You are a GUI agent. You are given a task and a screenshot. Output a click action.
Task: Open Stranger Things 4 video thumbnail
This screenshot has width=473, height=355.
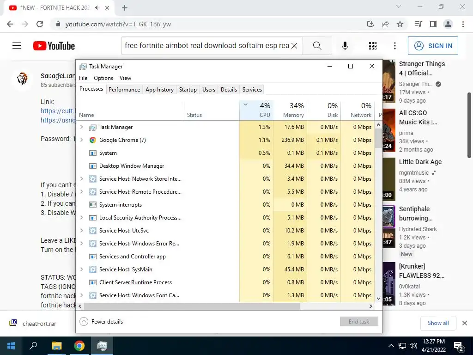coord(389,81)
